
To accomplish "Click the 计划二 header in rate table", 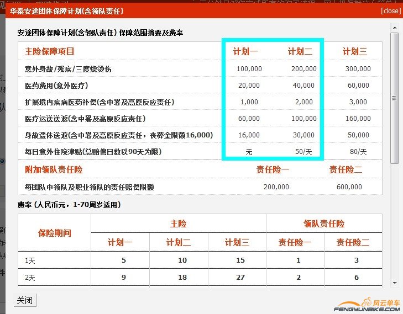I will pos(179,242).
